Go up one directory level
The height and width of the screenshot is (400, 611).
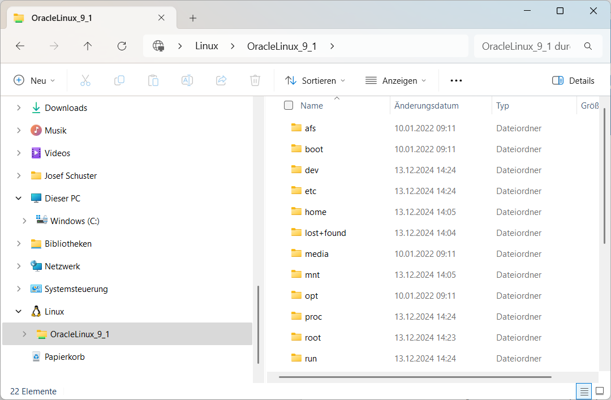(88, 46)
